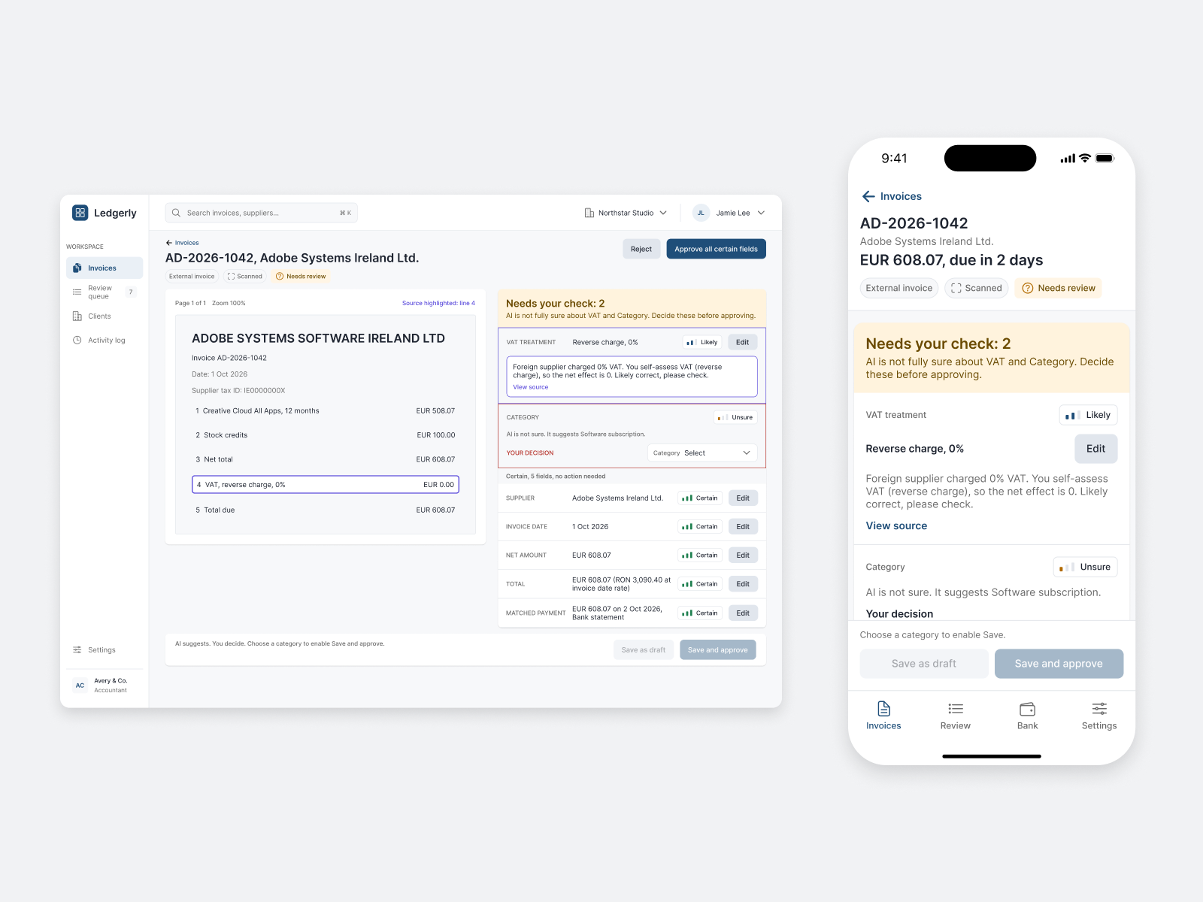Screen dimensions: 1203x902
Task: Select Invoices in desktop sidebar
Action: coord(104,268)
